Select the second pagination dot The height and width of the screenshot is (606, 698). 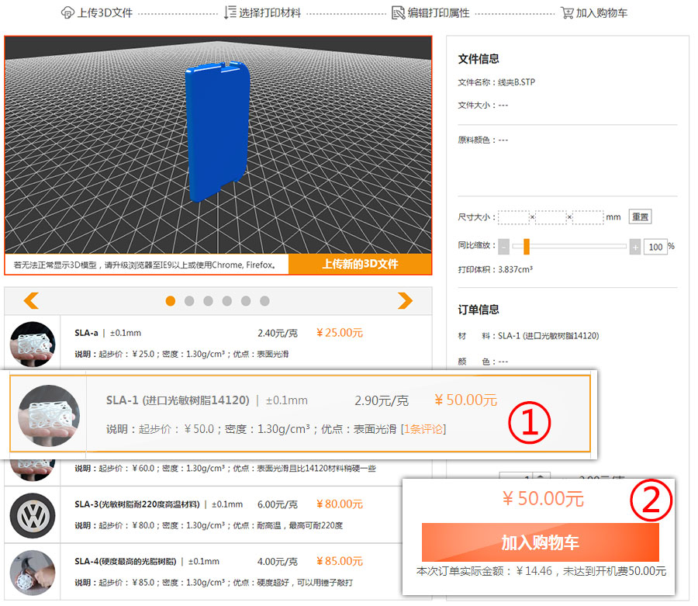(189, 301)
